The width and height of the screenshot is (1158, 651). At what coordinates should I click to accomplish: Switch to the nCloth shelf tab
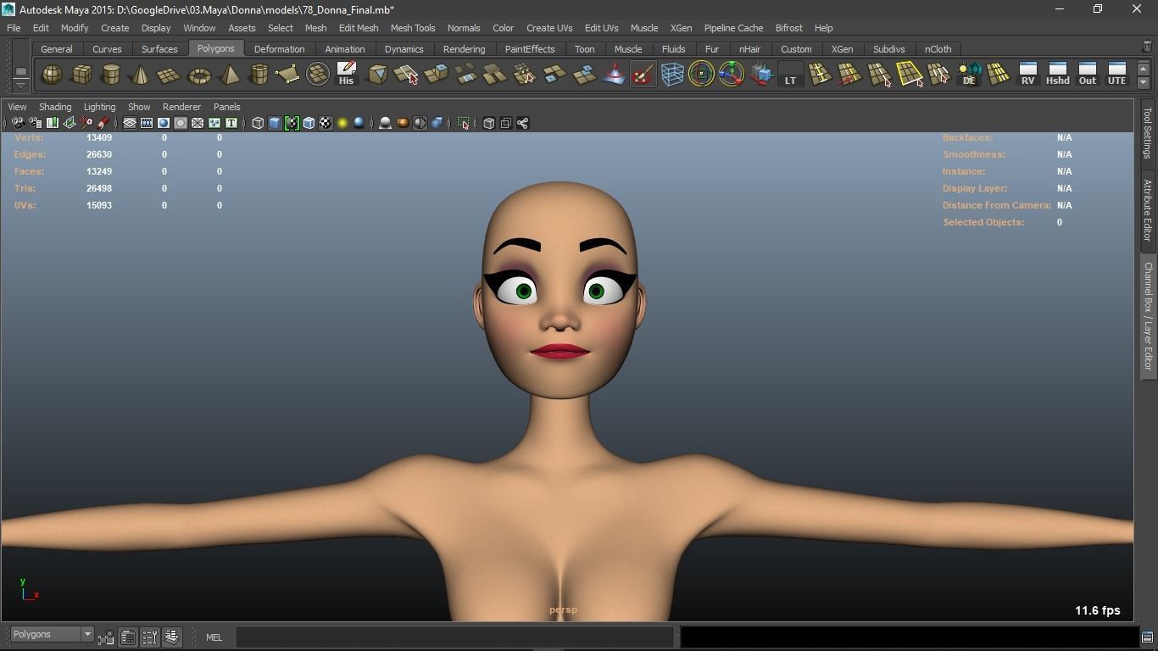938,49
